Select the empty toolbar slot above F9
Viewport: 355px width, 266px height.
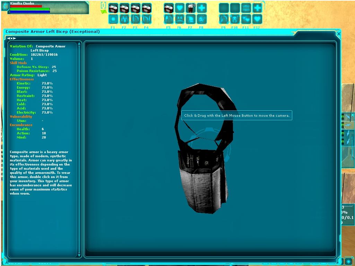click(224, 8)
